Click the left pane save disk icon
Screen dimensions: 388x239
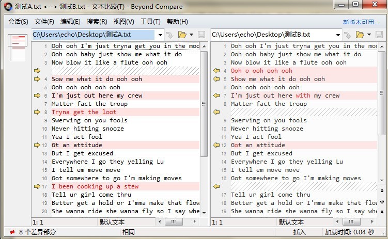pos(202,35)
